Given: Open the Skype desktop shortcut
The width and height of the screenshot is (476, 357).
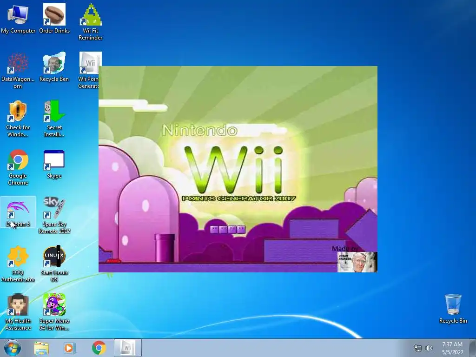Looking at the screenshot, I should coord(54,164).
